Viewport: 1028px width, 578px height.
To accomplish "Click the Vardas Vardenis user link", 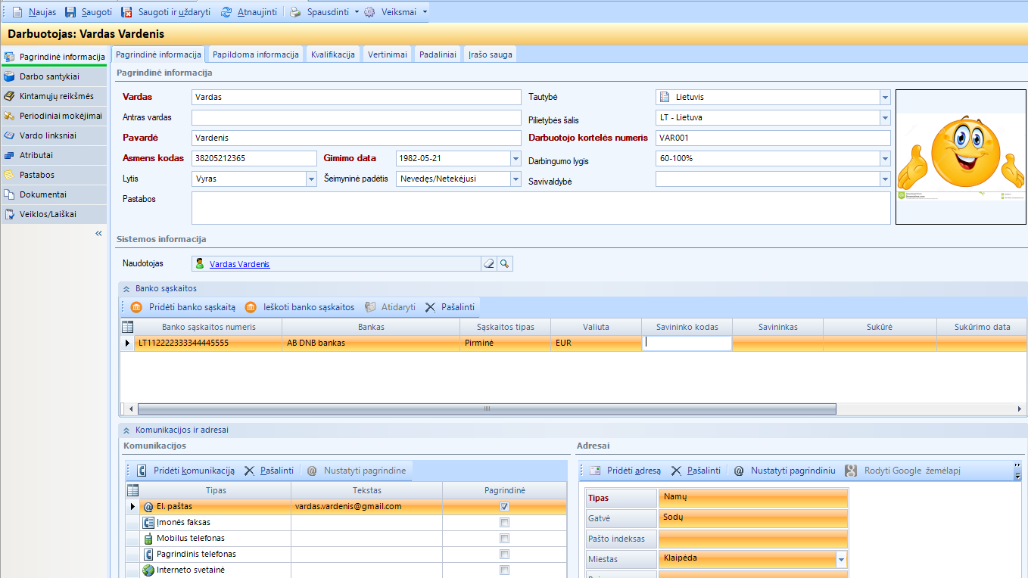I will click(239, 264).
